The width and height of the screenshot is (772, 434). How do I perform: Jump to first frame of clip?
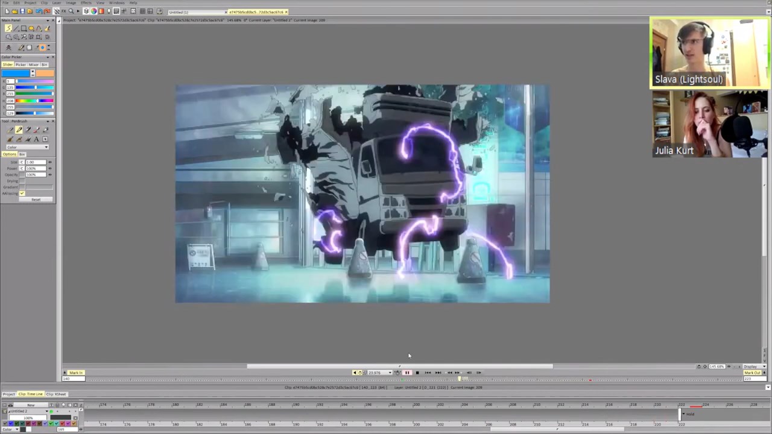pos(428,373)
